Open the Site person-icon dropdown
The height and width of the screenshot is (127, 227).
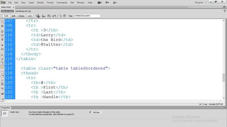[x=115, y=2]
